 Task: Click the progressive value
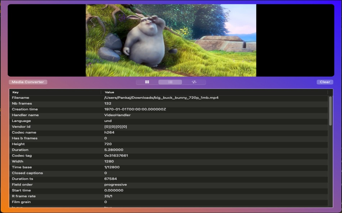click(116, 185)
